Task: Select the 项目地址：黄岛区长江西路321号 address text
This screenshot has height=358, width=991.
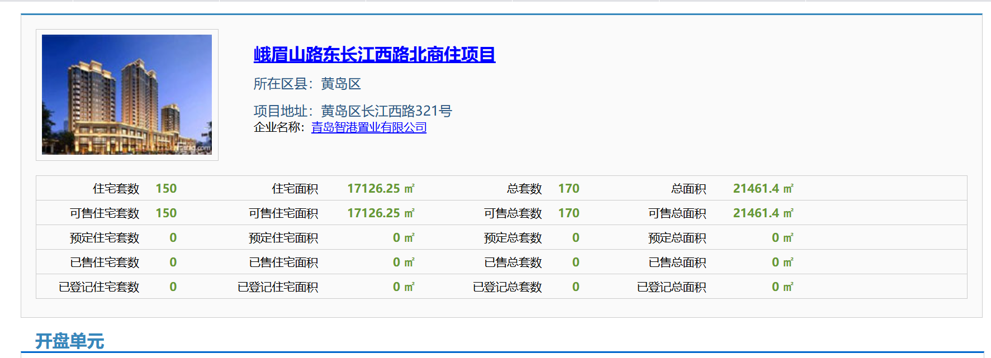Action: [x=353, y=111]
